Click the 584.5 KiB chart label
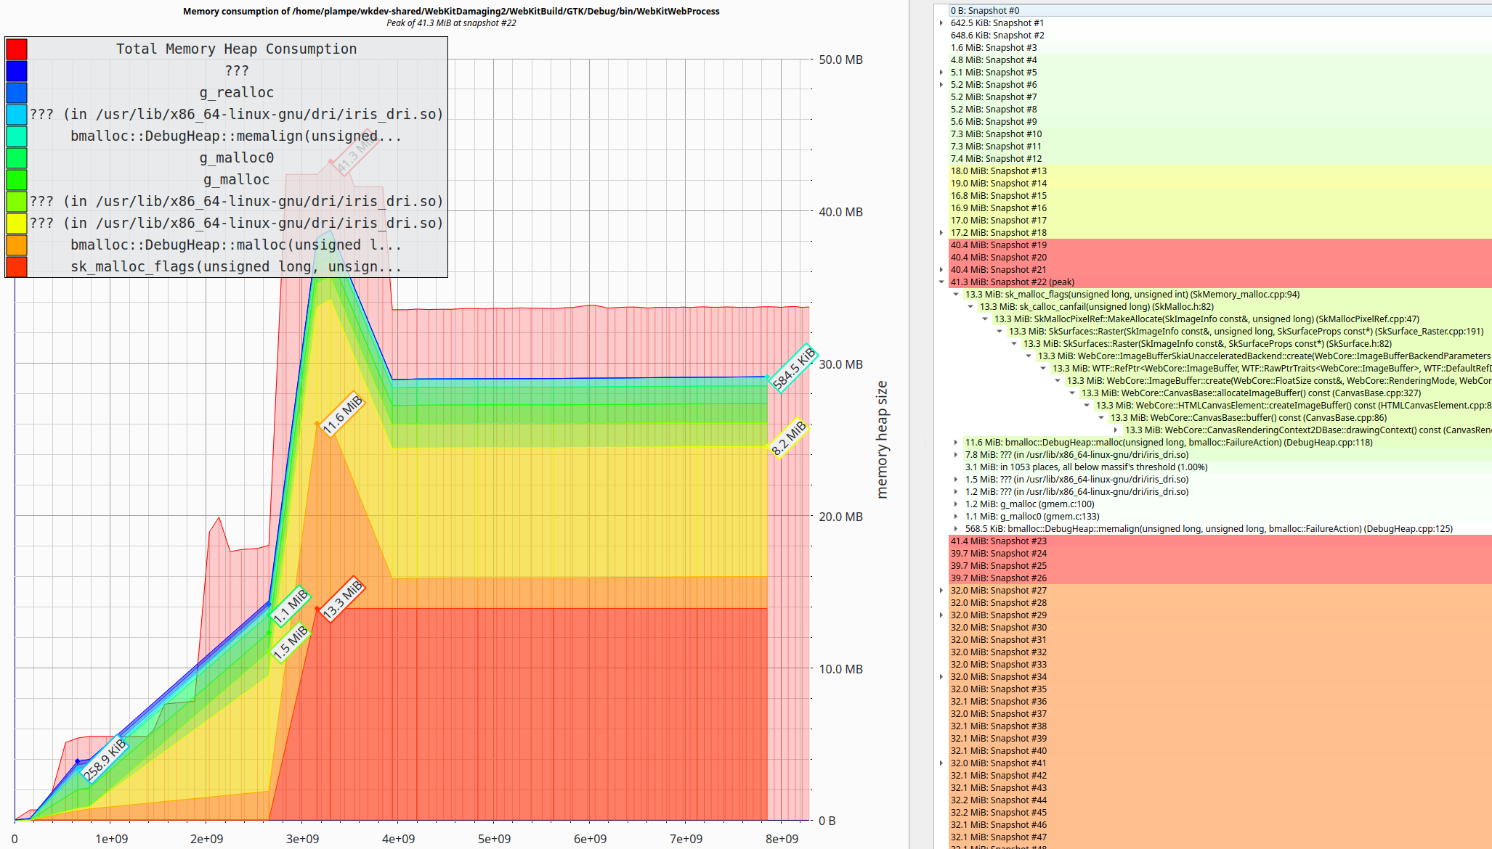The image size is (1492, 849). [x=793, y=369]
